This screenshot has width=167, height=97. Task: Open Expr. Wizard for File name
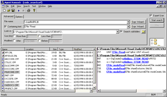(x=138, y=22)
